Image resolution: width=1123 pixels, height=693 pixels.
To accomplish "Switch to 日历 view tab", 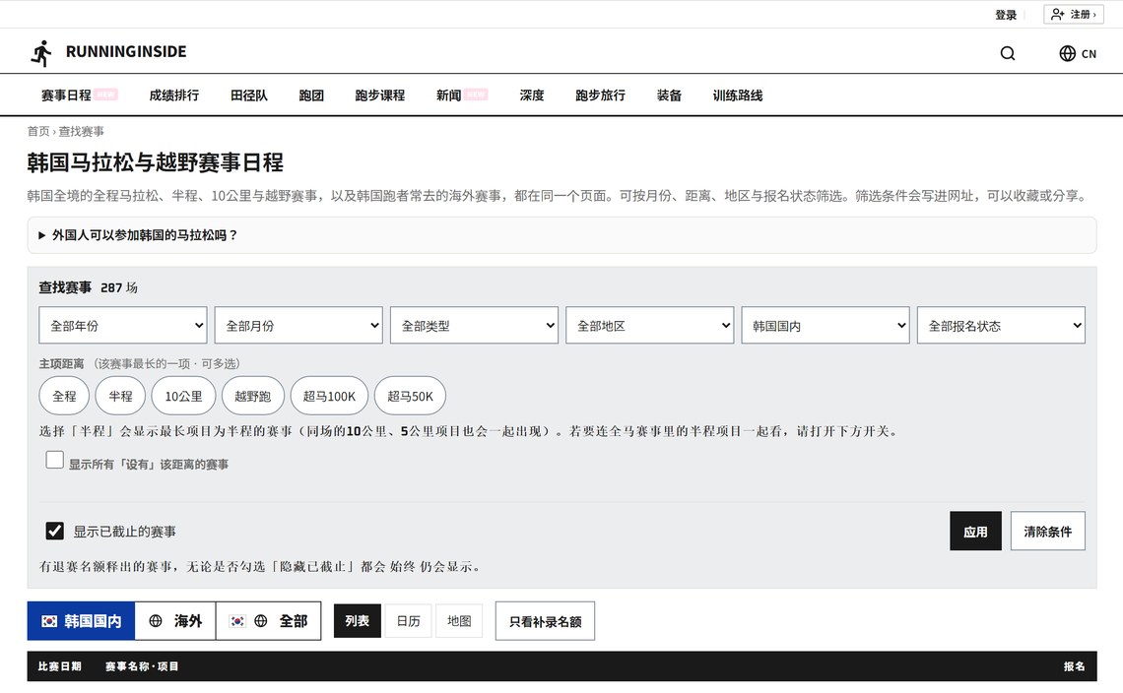I will pyautogui.click(x=408, y=621).
